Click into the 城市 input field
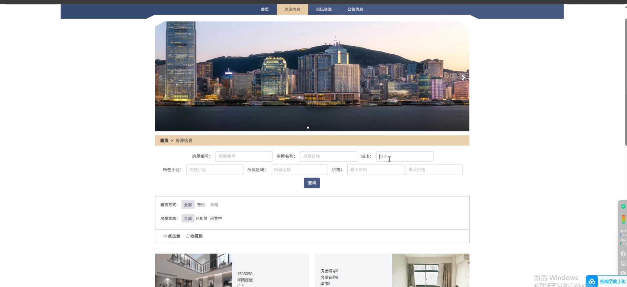This screenshot has width=627, height=287. pyautogui.click(x=405, y=156)
